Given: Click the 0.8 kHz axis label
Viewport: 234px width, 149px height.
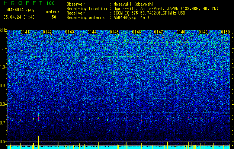Looking at the screenshot, I should tap(3, 104).
